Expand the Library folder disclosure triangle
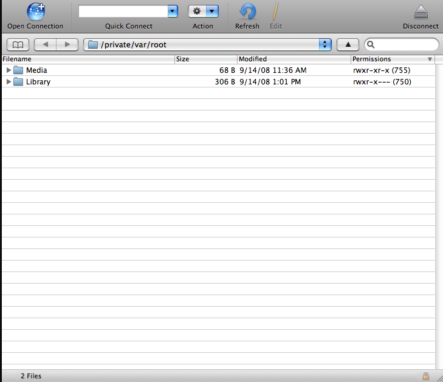 (9, 81)
